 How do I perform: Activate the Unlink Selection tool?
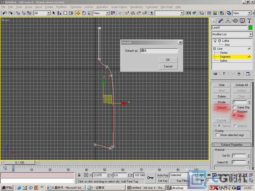[x=23, y=13]
